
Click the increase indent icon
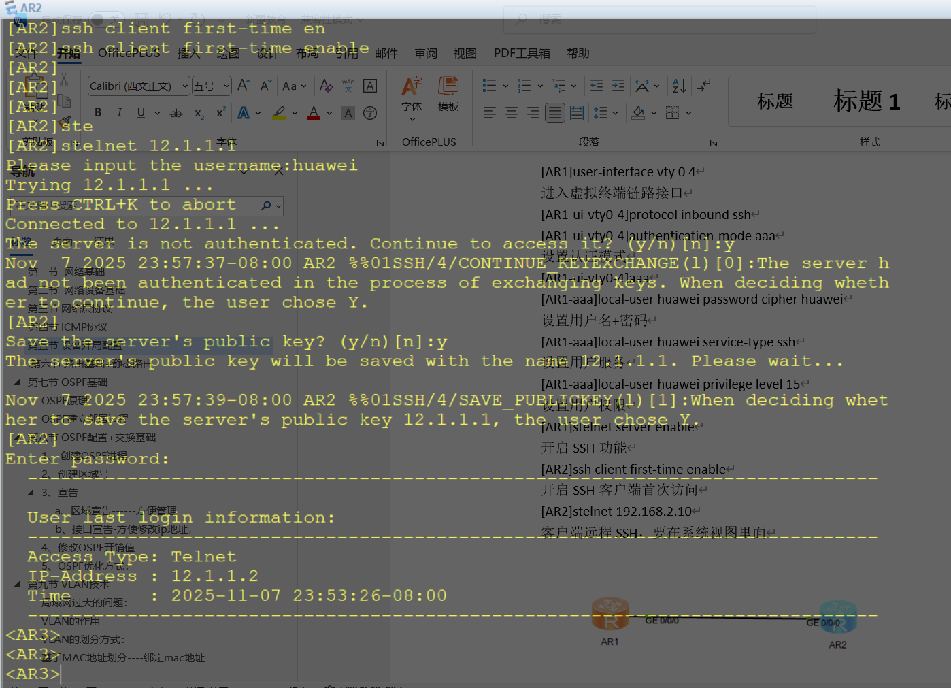pos(618,86)
